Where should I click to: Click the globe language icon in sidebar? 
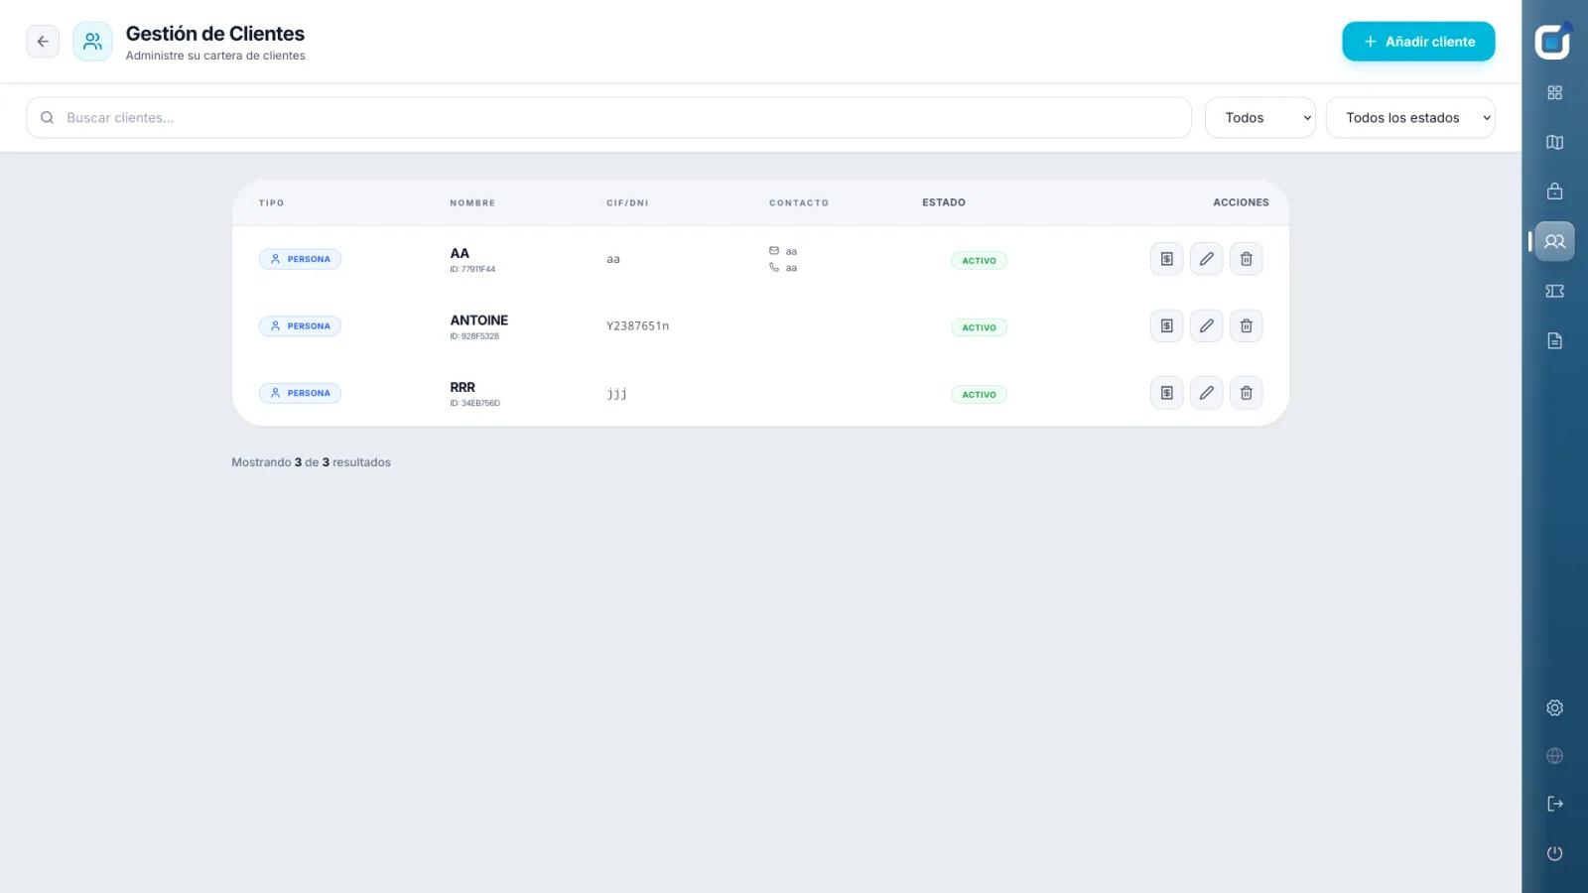(x=1555, y=756)
